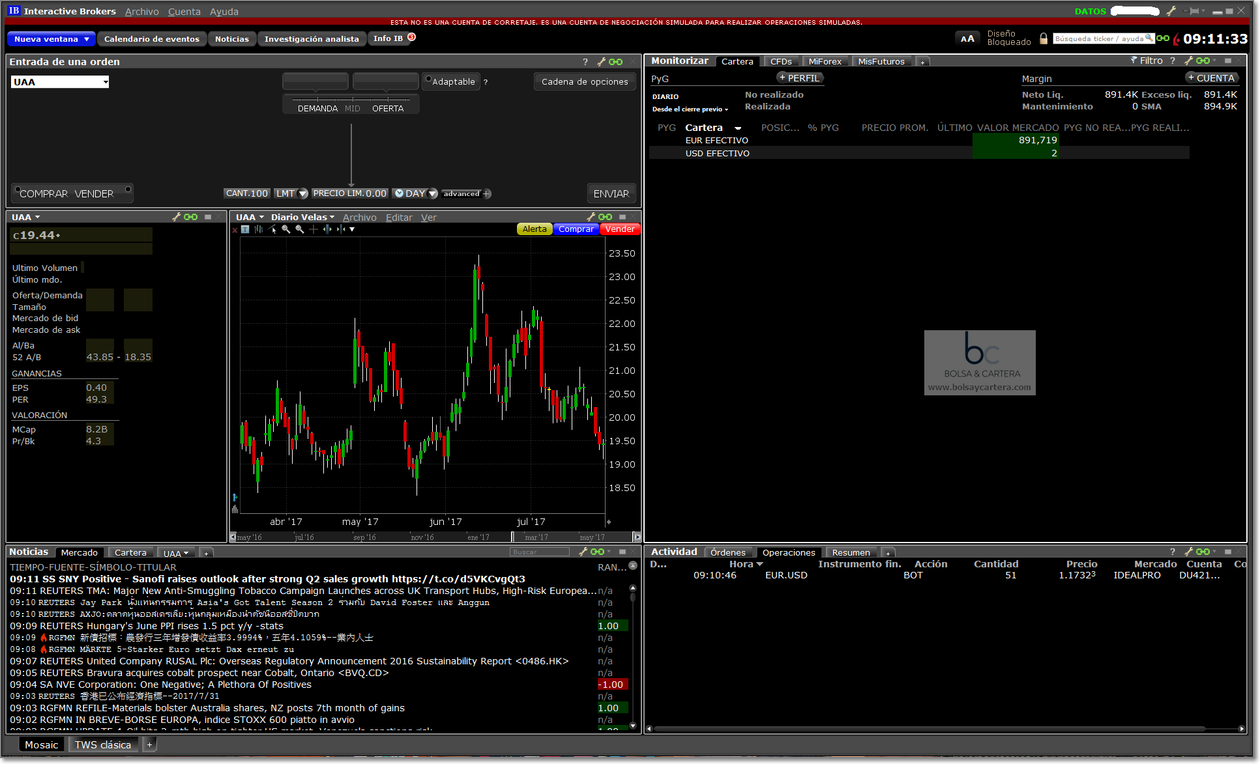Click the PRECIO LIM. 0.00 price field
The width and height of the screenshot is (1260, 764).
tap(350, 193)
